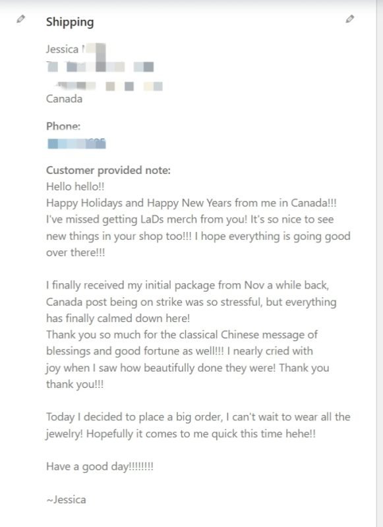
Task: Click the line about the initial package from Nov
Action: tap(188, 285)
